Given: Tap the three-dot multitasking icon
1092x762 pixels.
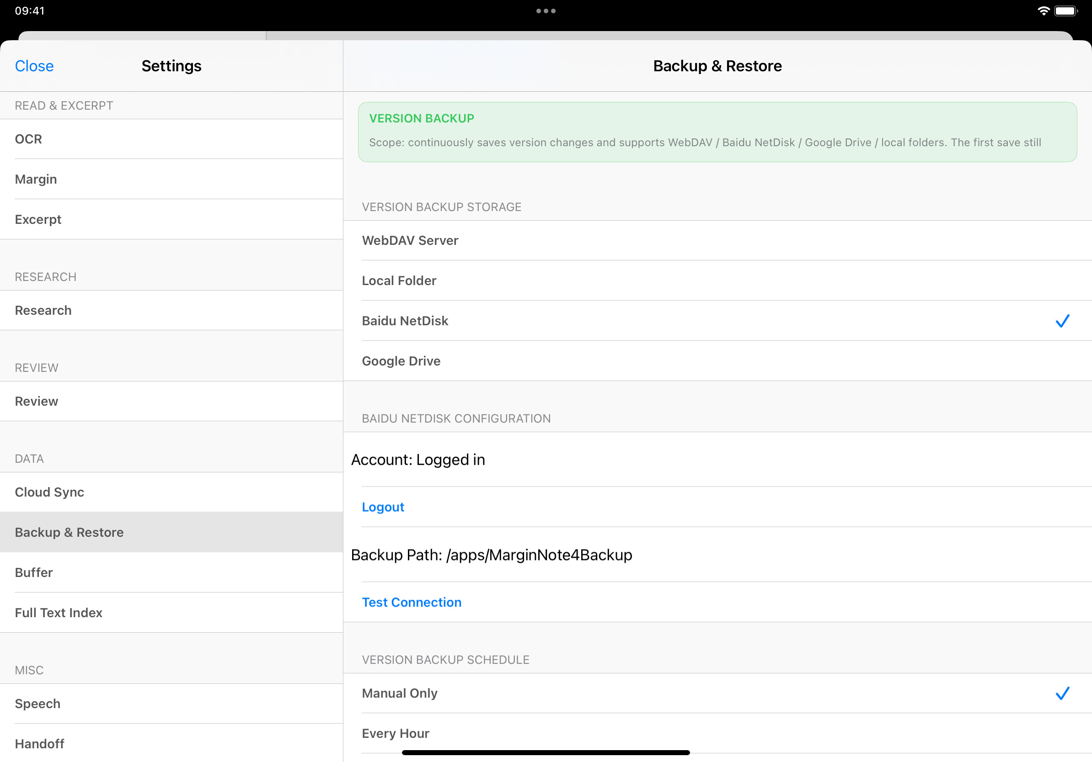Looking at the screenshot, I should pos(546,11).
